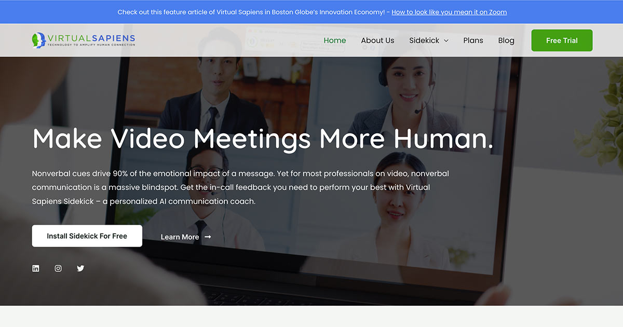The width and height of the screenshot is (623, 327).
Task: Open the Sidekick navigation entry
Action: (423, 40)
